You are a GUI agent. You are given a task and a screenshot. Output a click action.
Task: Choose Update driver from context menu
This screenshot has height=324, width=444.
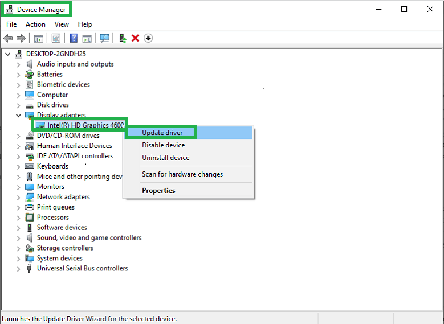click(189, 133)
